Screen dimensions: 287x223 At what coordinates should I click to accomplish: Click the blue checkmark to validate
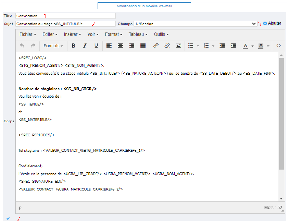(x=8, y=218)
